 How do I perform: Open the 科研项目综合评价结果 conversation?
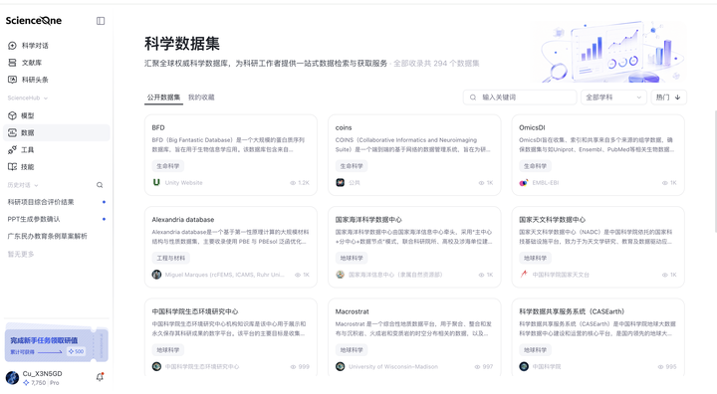(56, 202)
